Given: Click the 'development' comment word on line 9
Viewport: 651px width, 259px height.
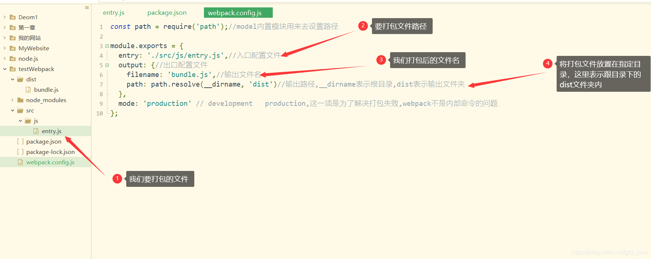Looking at the screenshot, I should click(x=230, y=104).
